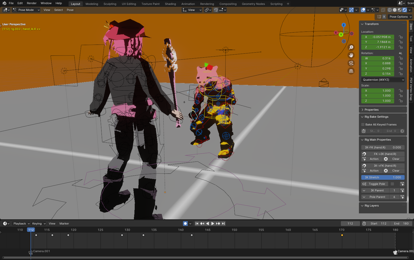Click the FK->IK (hand.R) snap button
The height and width of the screenshot is (260, 414).
pos(383,154)
